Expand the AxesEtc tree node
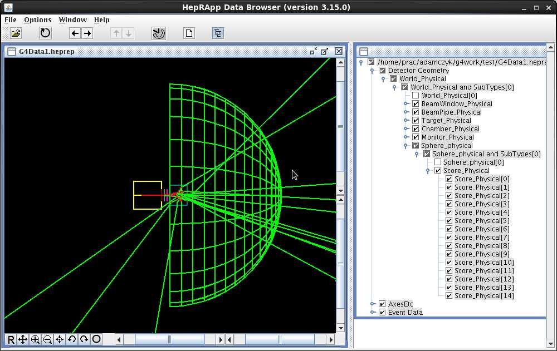 373,304
